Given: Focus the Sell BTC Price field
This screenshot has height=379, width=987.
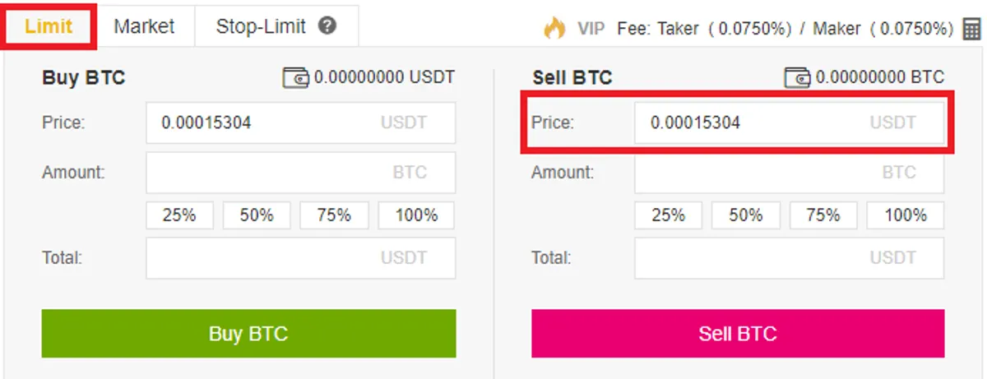Looking at the screenshot, I should (790, 123).
